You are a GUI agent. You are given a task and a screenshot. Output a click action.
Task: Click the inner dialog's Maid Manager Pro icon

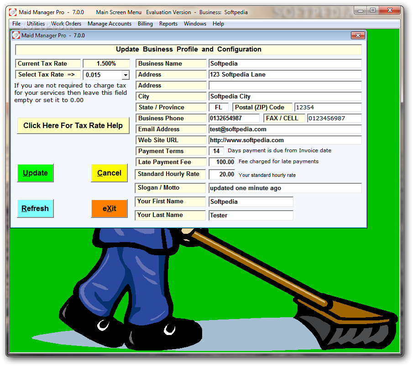coord(16,35)
